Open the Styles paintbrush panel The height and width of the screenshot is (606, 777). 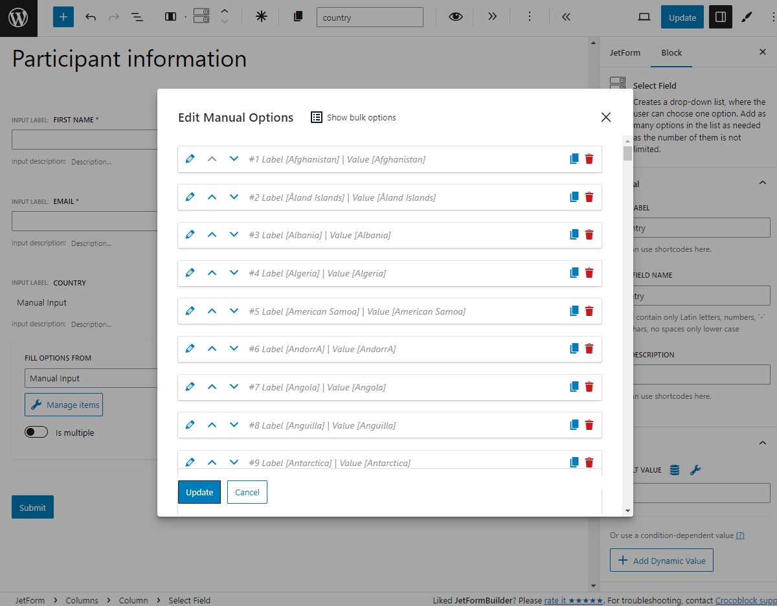coord(747,17)
